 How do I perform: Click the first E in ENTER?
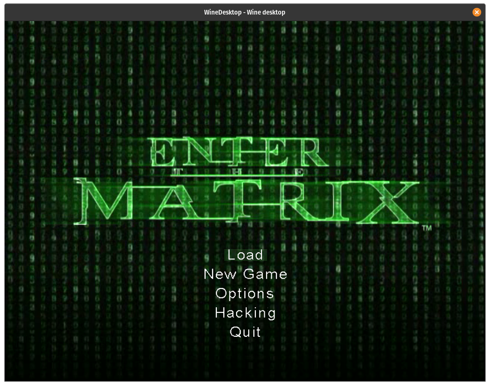tap(162, 152)
